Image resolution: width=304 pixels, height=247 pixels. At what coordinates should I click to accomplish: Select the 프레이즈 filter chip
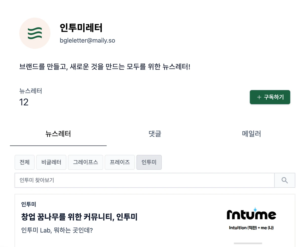120,162
